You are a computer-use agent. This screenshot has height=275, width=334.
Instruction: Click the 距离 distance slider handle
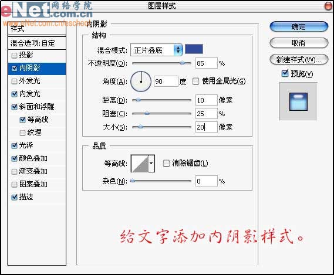click(138, 100)
